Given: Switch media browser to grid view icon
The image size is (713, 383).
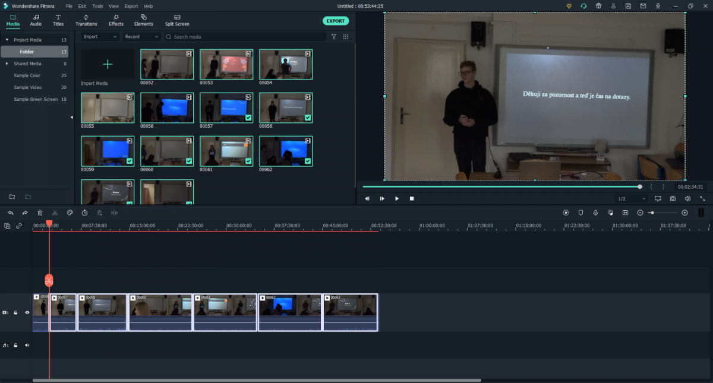Looking at the screenshot, I should tap(346, 37).
